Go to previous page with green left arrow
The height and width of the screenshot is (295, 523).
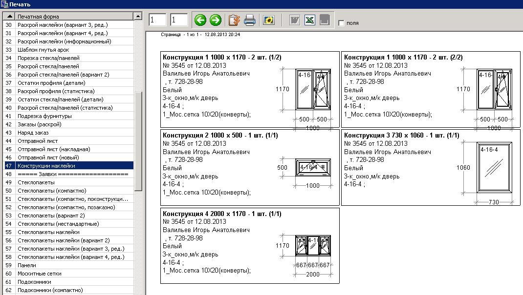tap(200, 20)
